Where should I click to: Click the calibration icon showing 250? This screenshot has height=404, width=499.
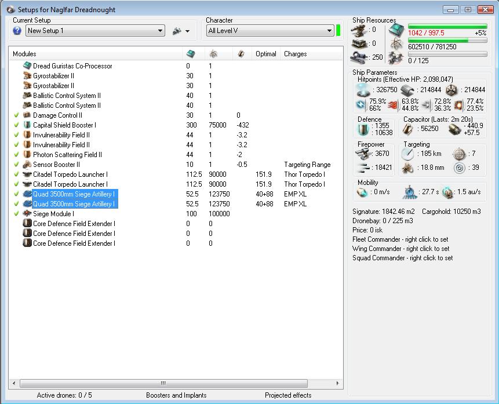(359, 57)
